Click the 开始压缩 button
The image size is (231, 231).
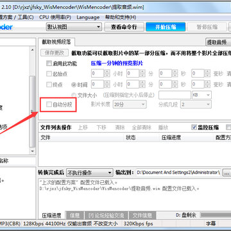(x=166, y=27)
